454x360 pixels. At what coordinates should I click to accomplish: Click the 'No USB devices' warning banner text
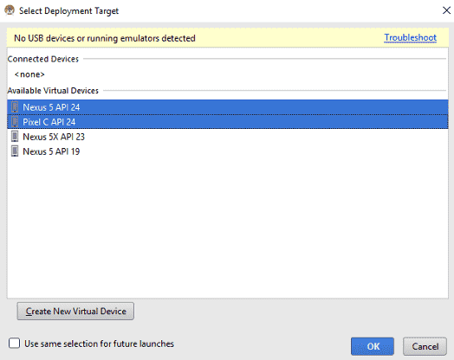(105, 38)
